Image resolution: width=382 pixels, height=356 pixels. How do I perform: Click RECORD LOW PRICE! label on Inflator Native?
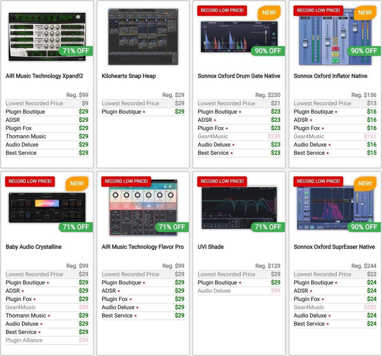tap(318, 11)
